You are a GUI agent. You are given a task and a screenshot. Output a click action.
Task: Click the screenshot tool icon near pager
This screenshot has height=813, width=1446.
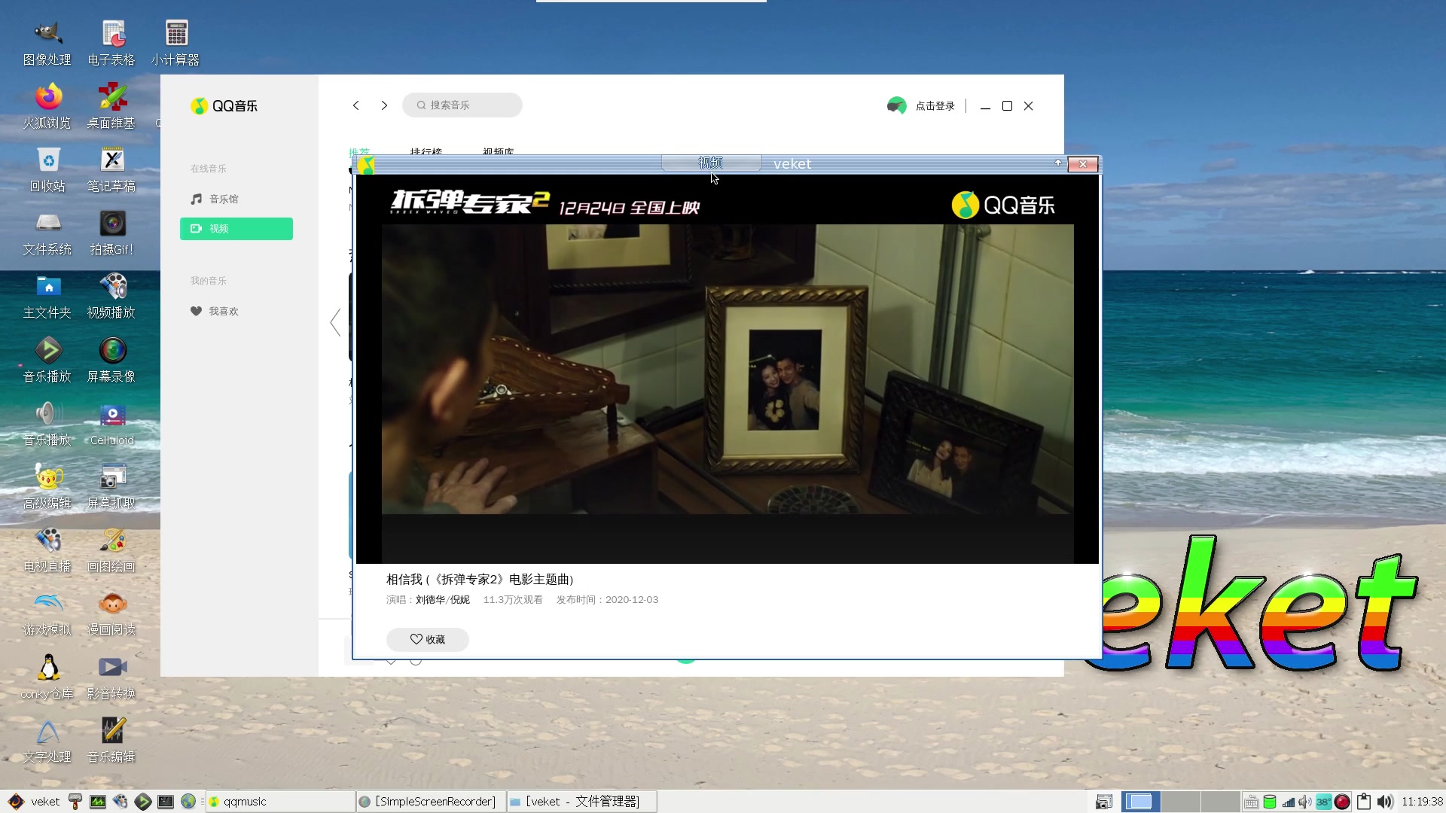[x=1103, y=802]
